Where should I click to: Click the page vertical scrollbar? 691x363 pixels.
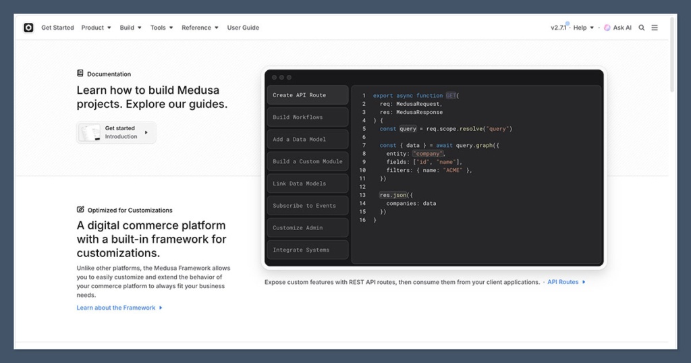672,55
